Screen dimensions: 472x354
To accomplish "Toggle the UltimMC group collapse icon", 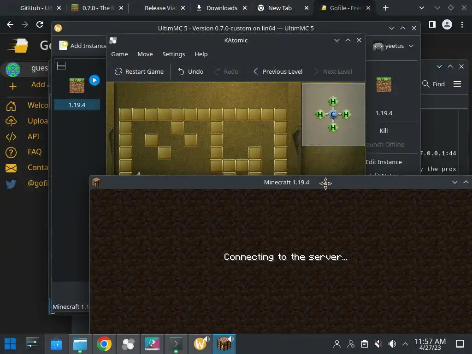I will coord(61,66).
